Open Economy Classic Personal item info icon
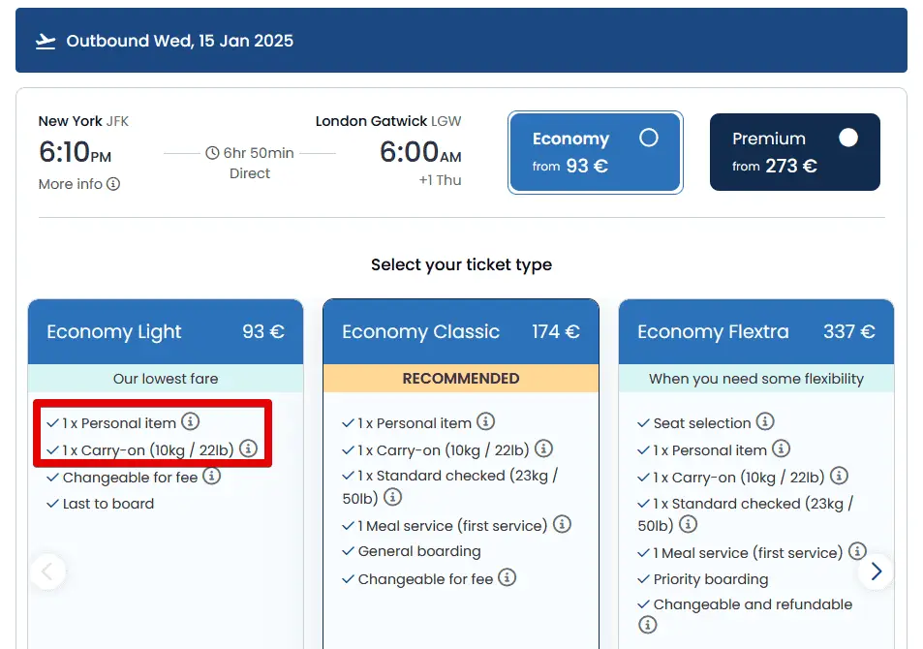The width and height of the screenshot is (923, 649). pos(486,421)
